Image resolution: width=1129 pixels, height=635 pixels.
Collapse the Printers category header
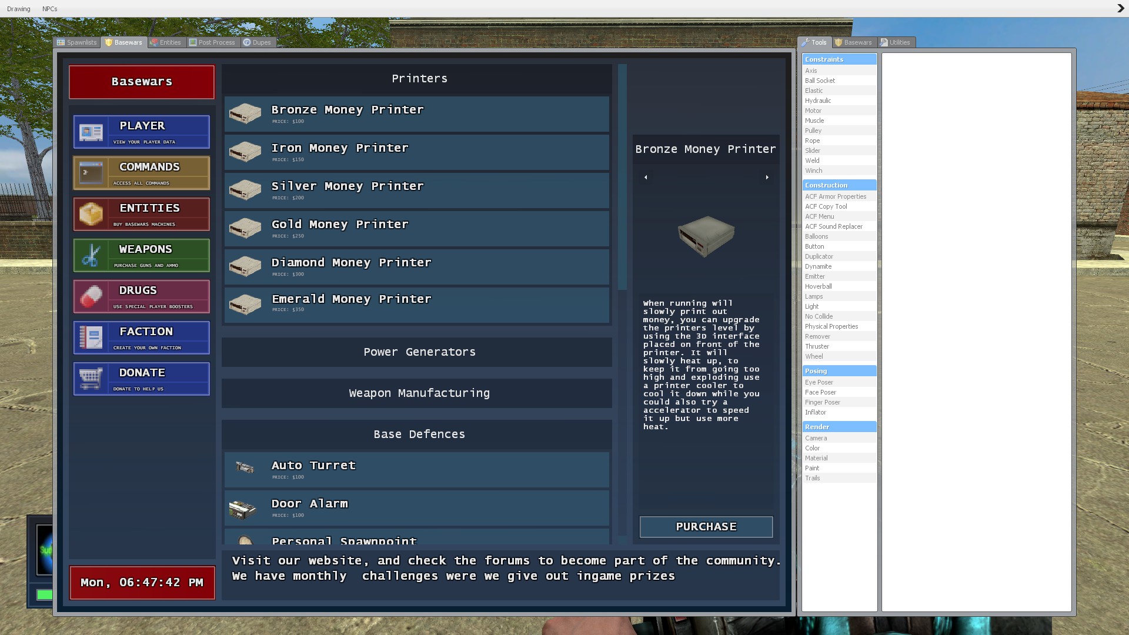click(x=419, y=79)
